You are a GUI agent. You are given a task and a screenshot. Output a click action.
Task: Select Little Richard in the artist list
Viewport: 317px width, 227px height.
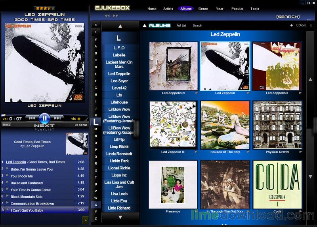point(119,208)
